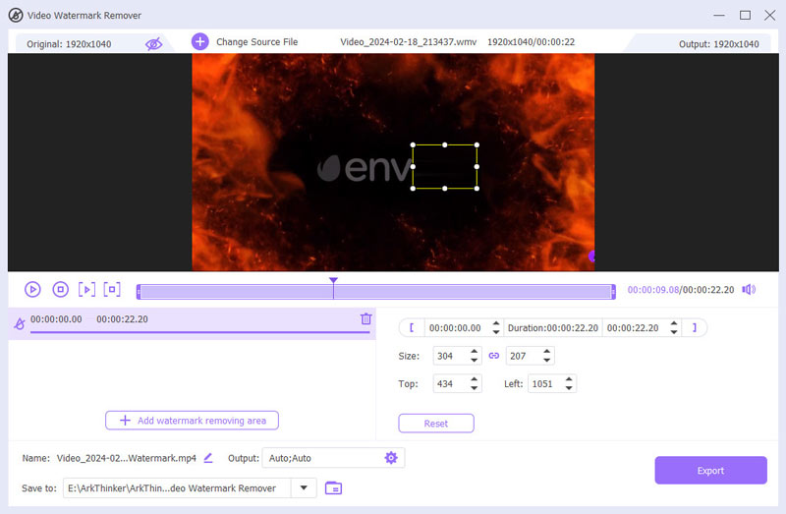Image resolution: width=786 pixels, height=514 pixels.
Task: Decrease the end time with down arrow
Action: pyautogui.click(x=674, y=332)
